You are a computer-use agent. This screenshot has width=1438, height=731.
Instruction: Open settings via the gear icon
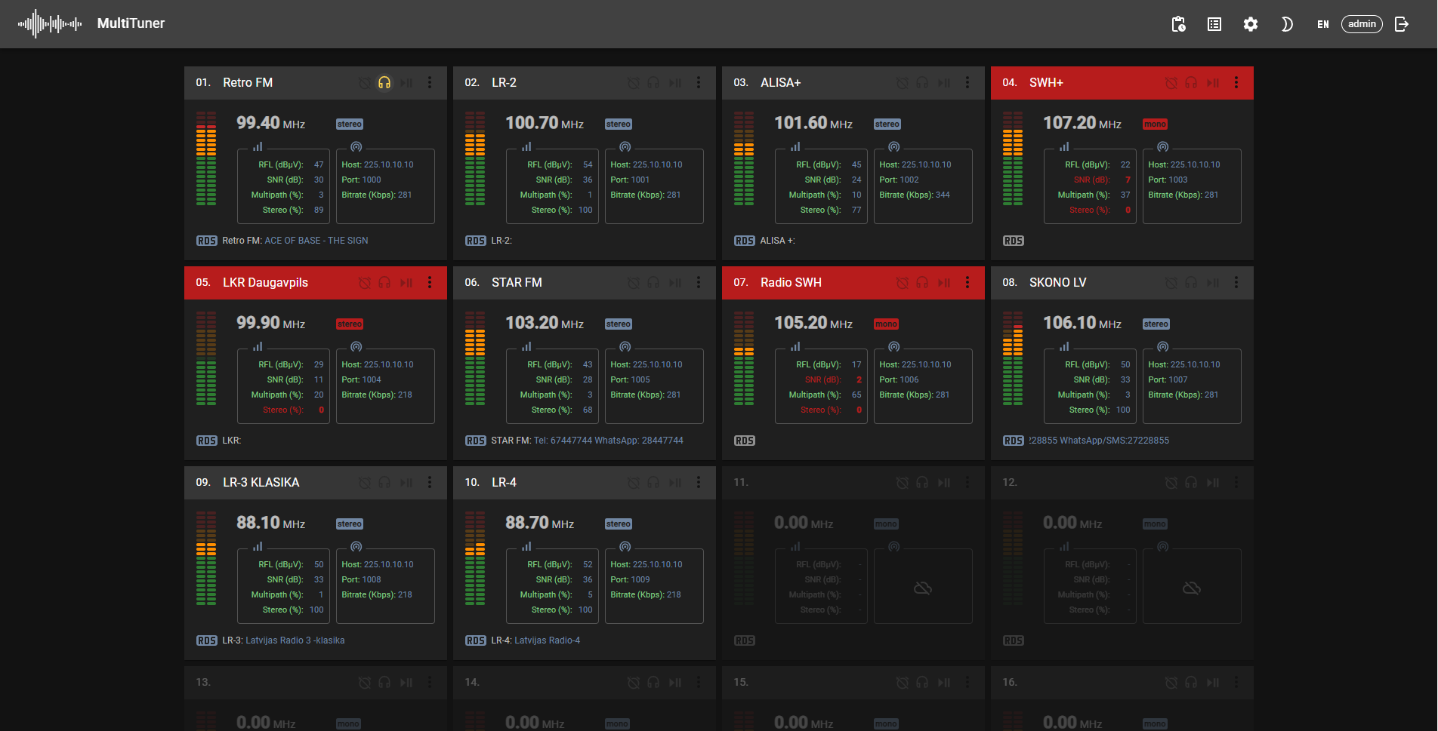pos(1251,24)
